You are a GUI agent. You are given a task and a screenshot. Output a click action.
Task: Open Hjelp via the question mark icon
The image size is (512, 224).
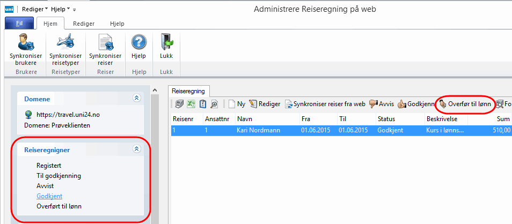coord(138,43)
